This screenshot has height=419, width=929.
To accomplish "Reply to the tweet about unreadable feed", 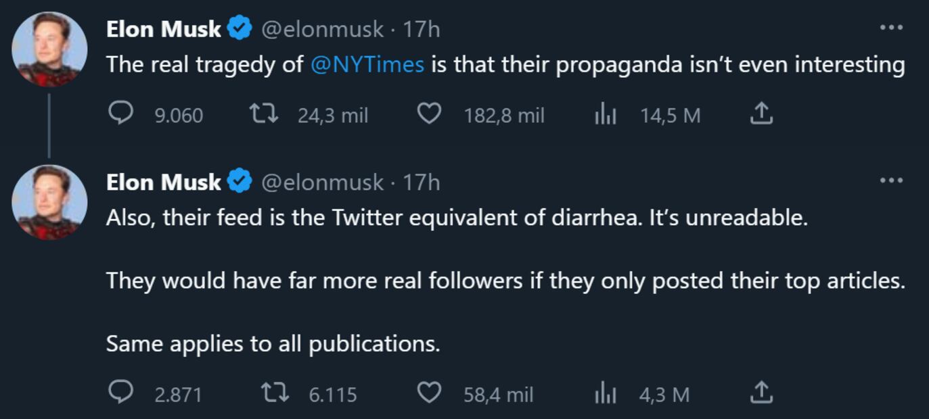I will click(120, 393).
